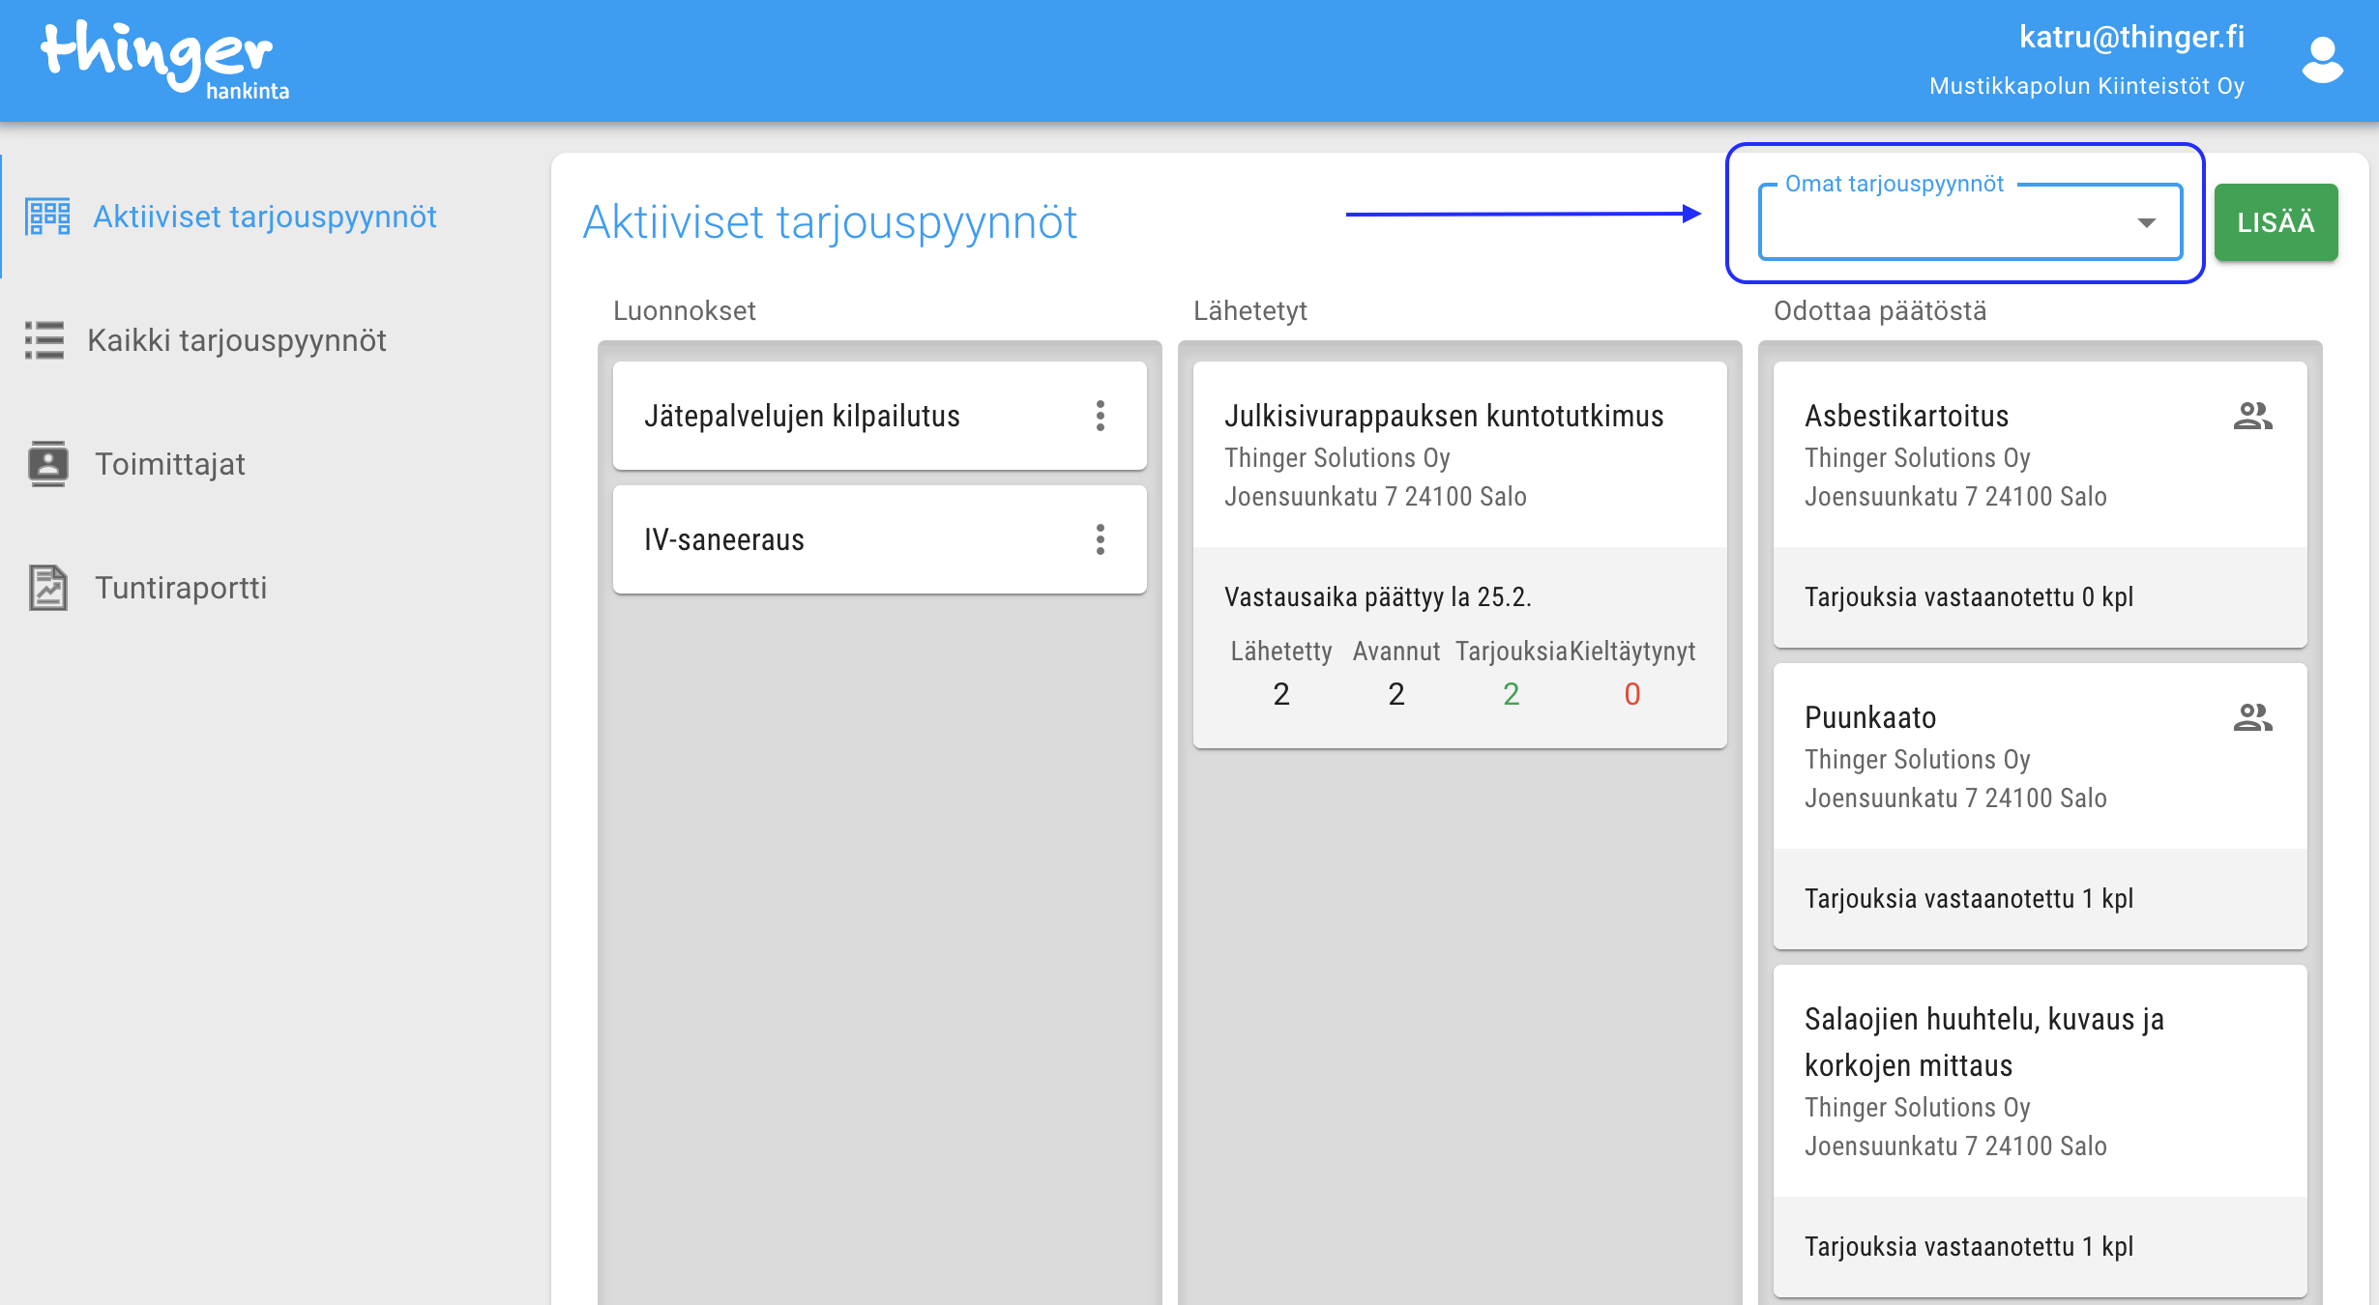Open three-dot menu on Jätepalvelujen kilpailutus
This screenshot has height=1305, width=2379.
tap(1100, 416)
